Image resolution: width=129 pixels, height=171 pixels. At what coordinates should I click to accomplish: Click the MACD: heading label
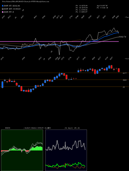(x=8, y=128)
